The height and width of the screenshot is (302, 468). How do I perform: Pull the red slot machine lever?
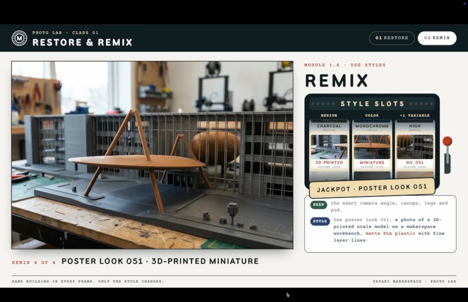pyautogui.click(x=447, y=154)
